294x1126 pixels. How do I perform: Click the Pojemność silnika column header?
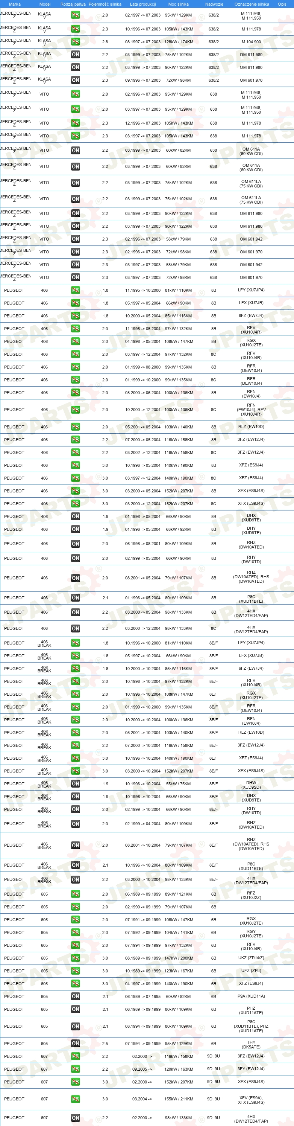pos(105,4)
